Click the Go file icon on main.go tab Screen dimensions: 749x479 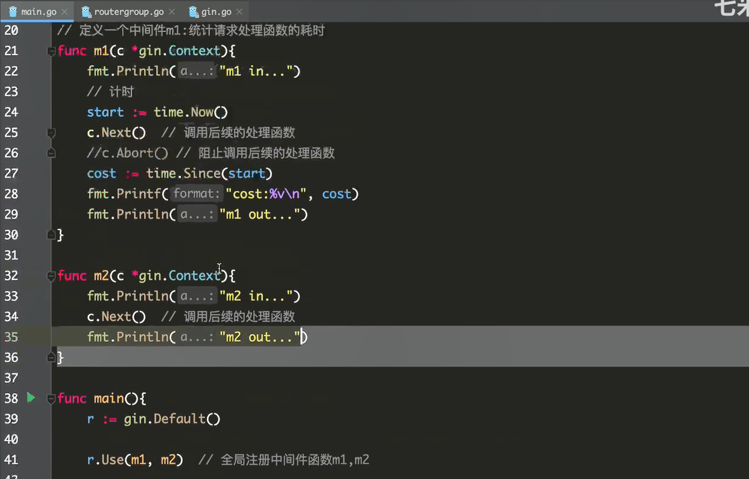[x=13, y=11]
